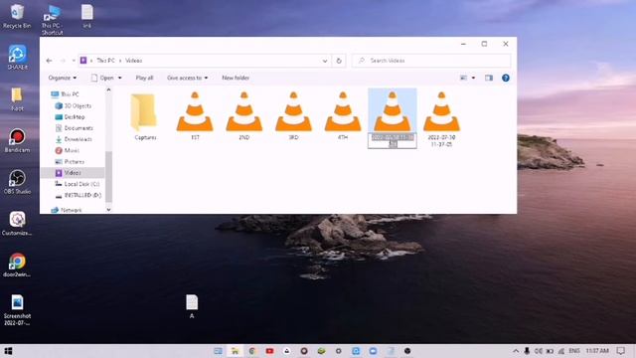Open Documents in navigation pane

pyautogui.click(x=79, y=128)
